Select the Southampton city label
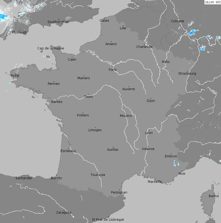This screenshot has width=221, height=223. [58, 22]
